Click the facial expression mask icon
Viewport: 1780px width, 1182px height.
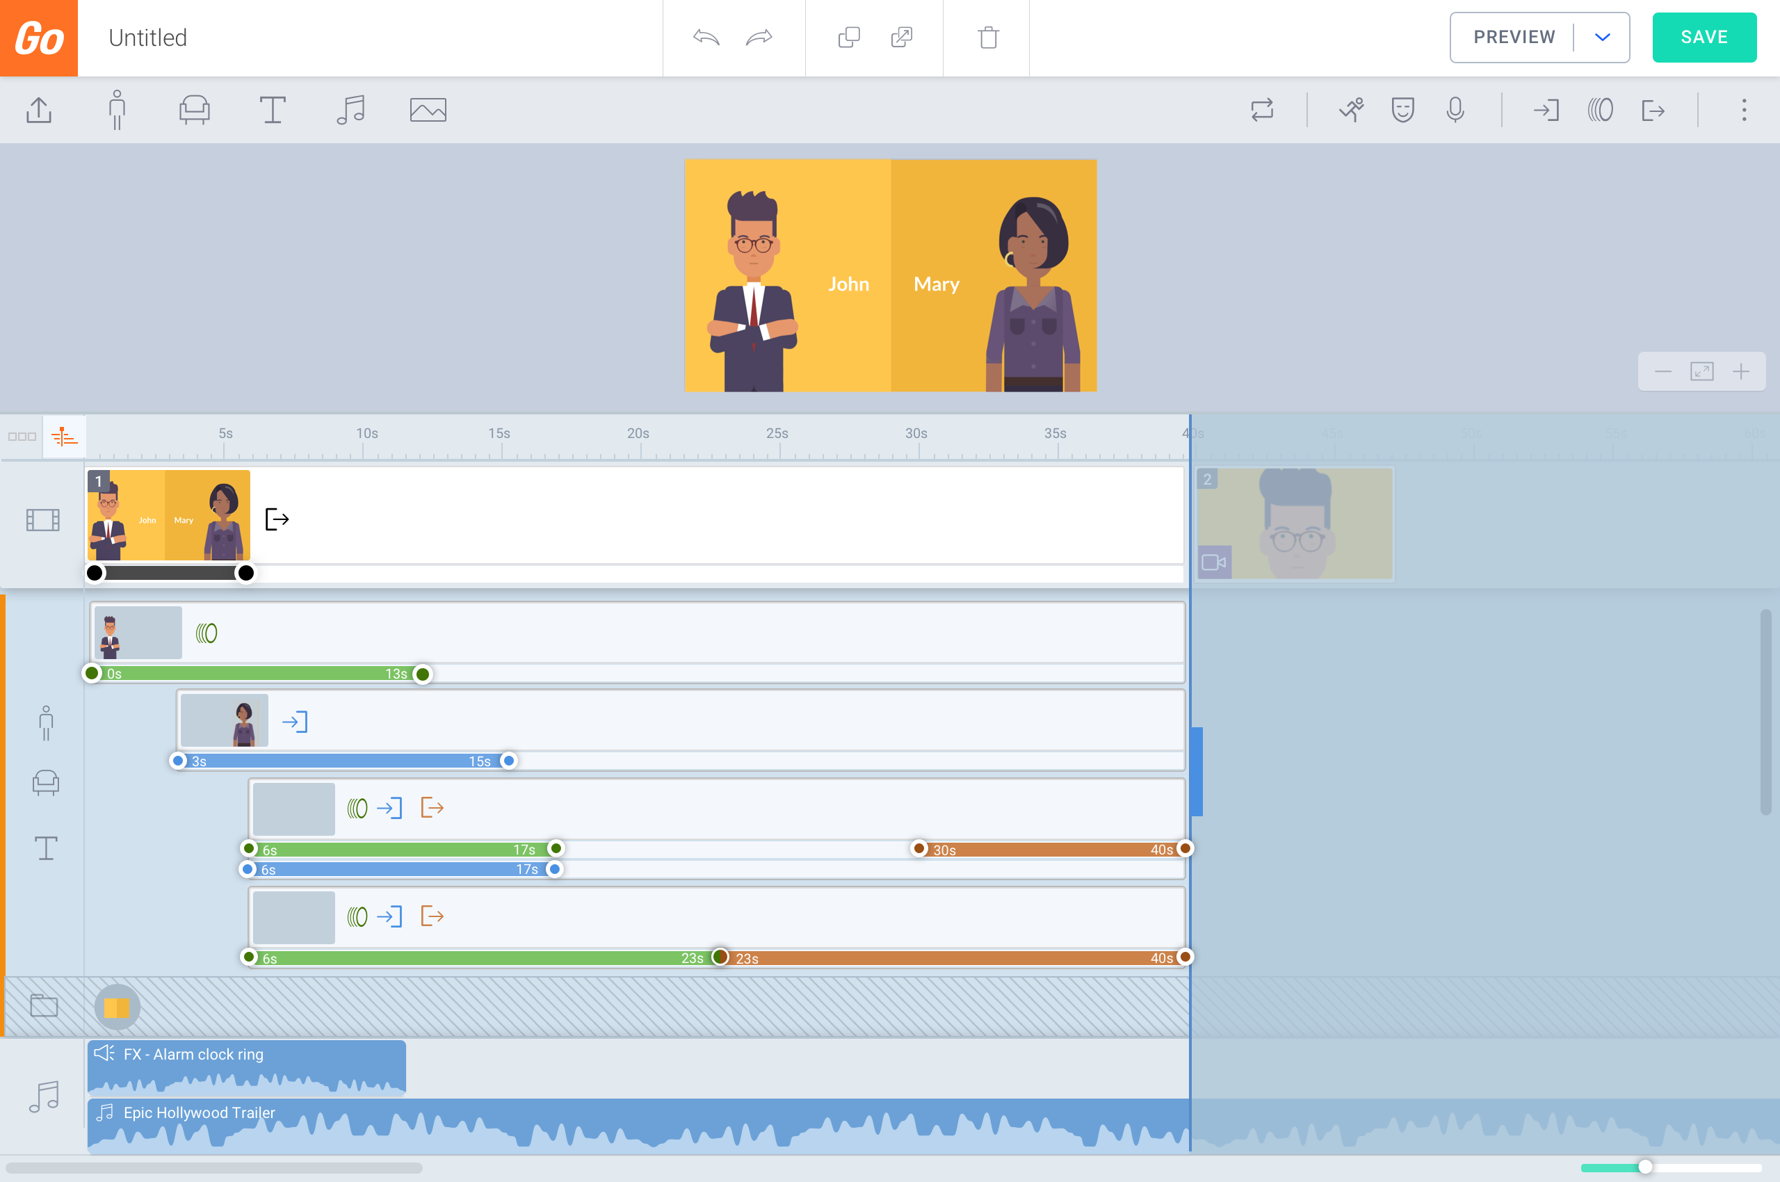pyautogui.click(x=1402, y=110)
